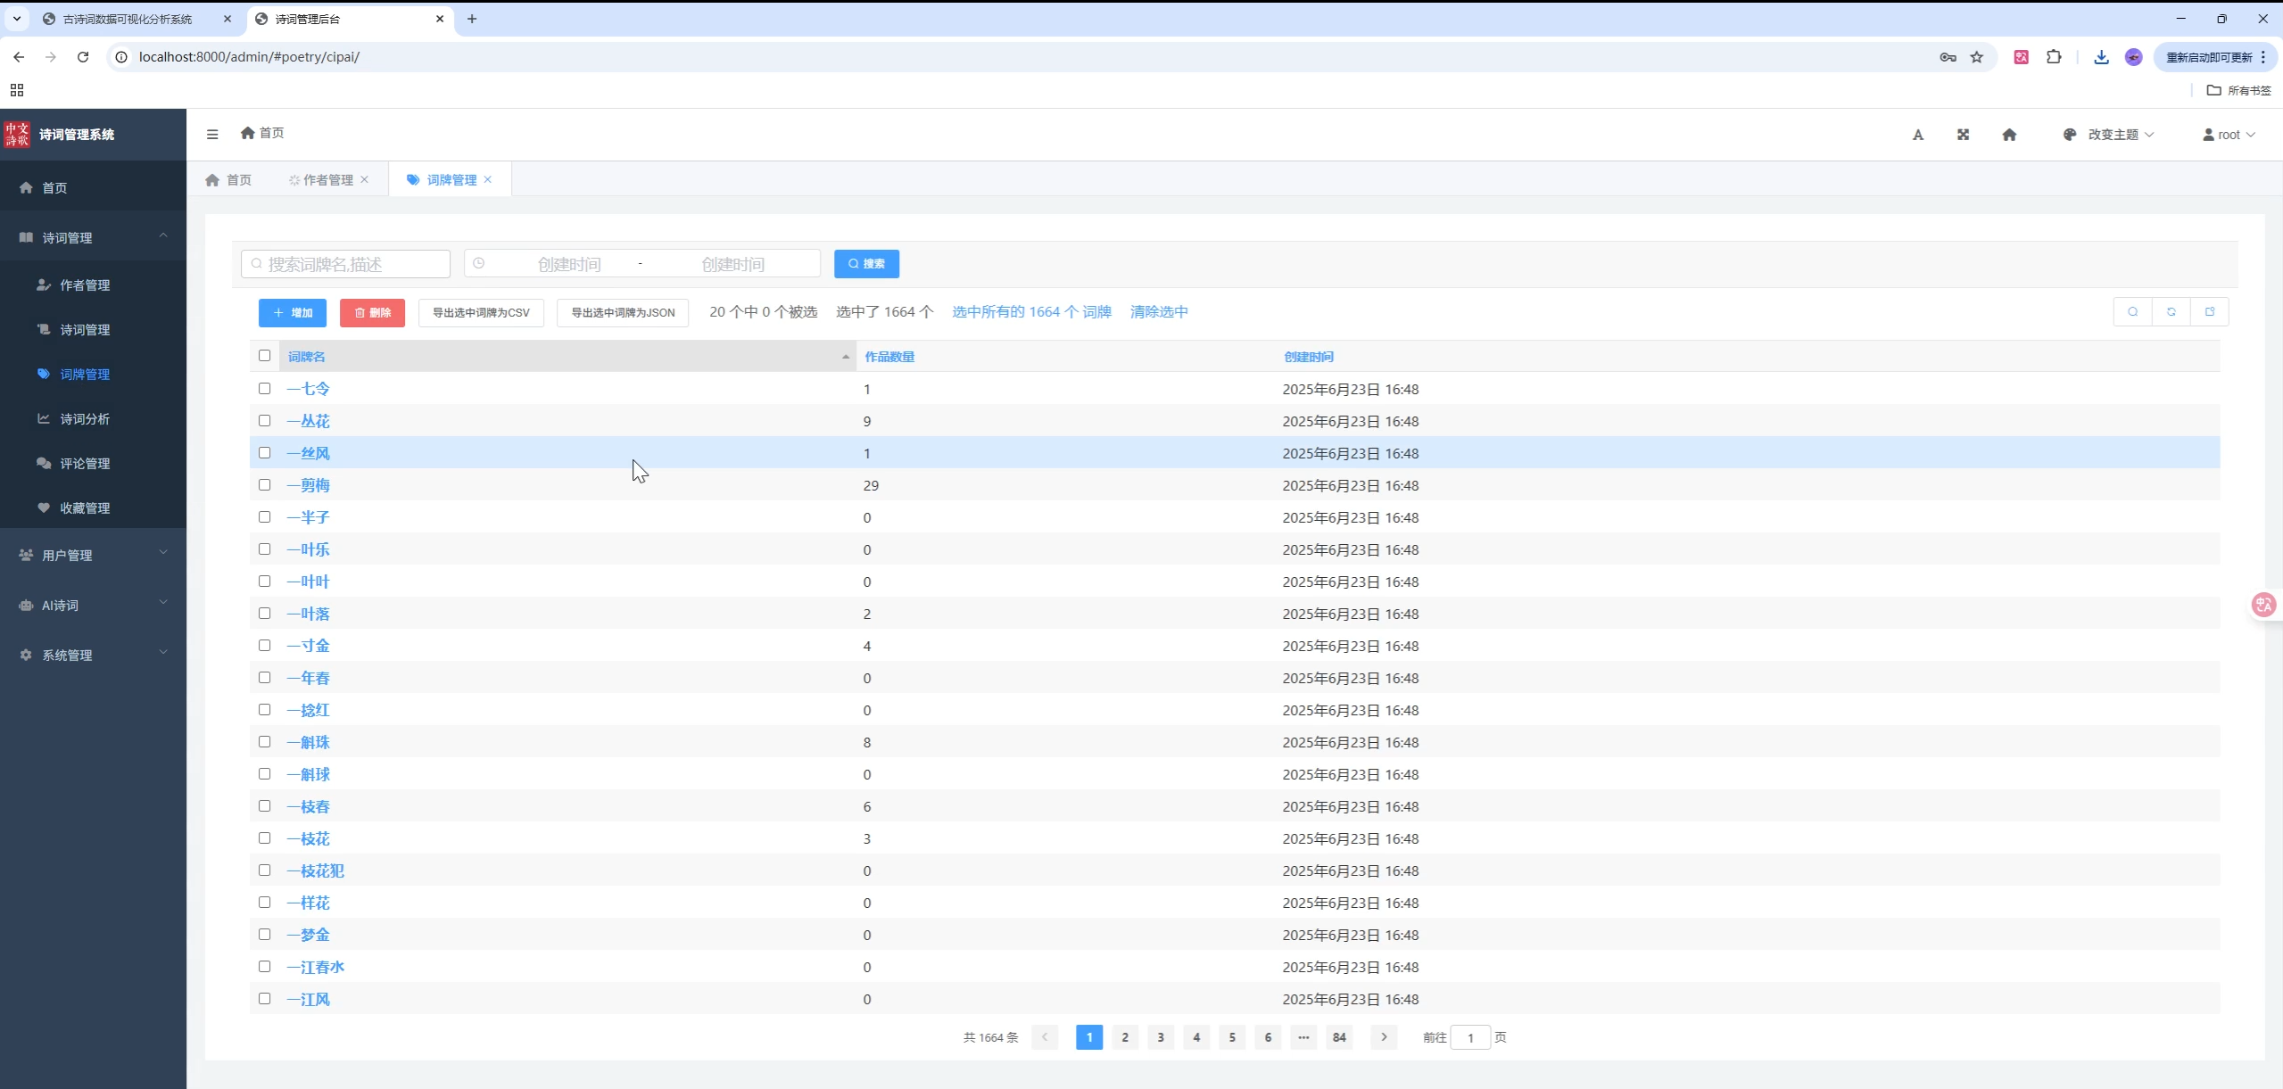Open the 改变主题 theme dropdown
The width and height of the screenshot is (2283, 1089).
pyautogui.click(x=2108, y=135)
